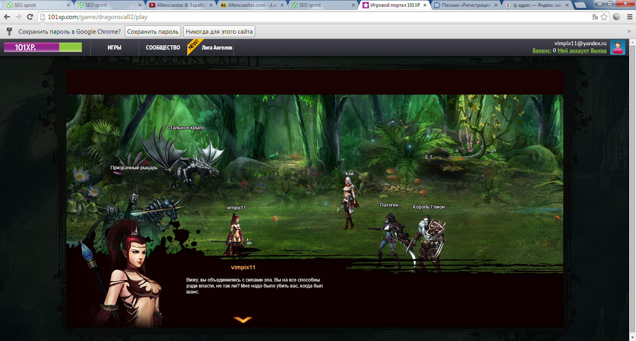This screenshot has height=341, width=636.
Task: Switch to the Allencuestas.com tab
Action: coord(252,5)
